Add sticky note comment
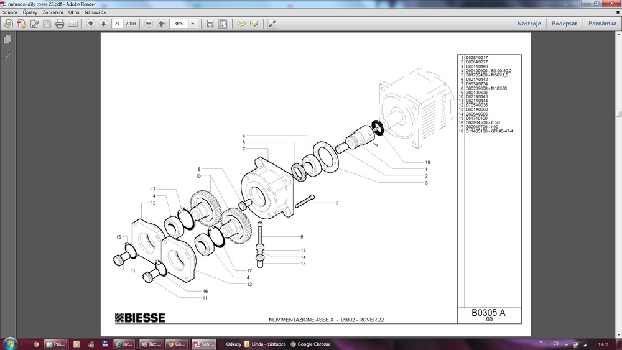The image size is (622, 350). coord(241,24)
